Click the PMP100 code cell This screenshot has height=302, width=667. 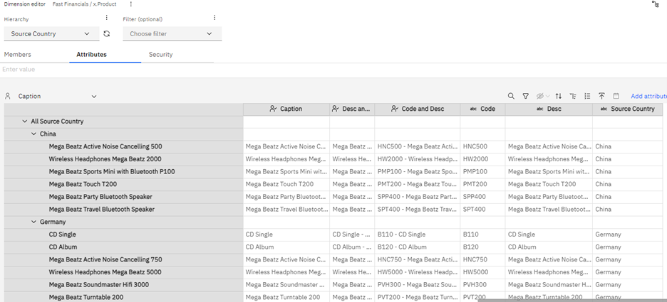[x=483, y=172]
